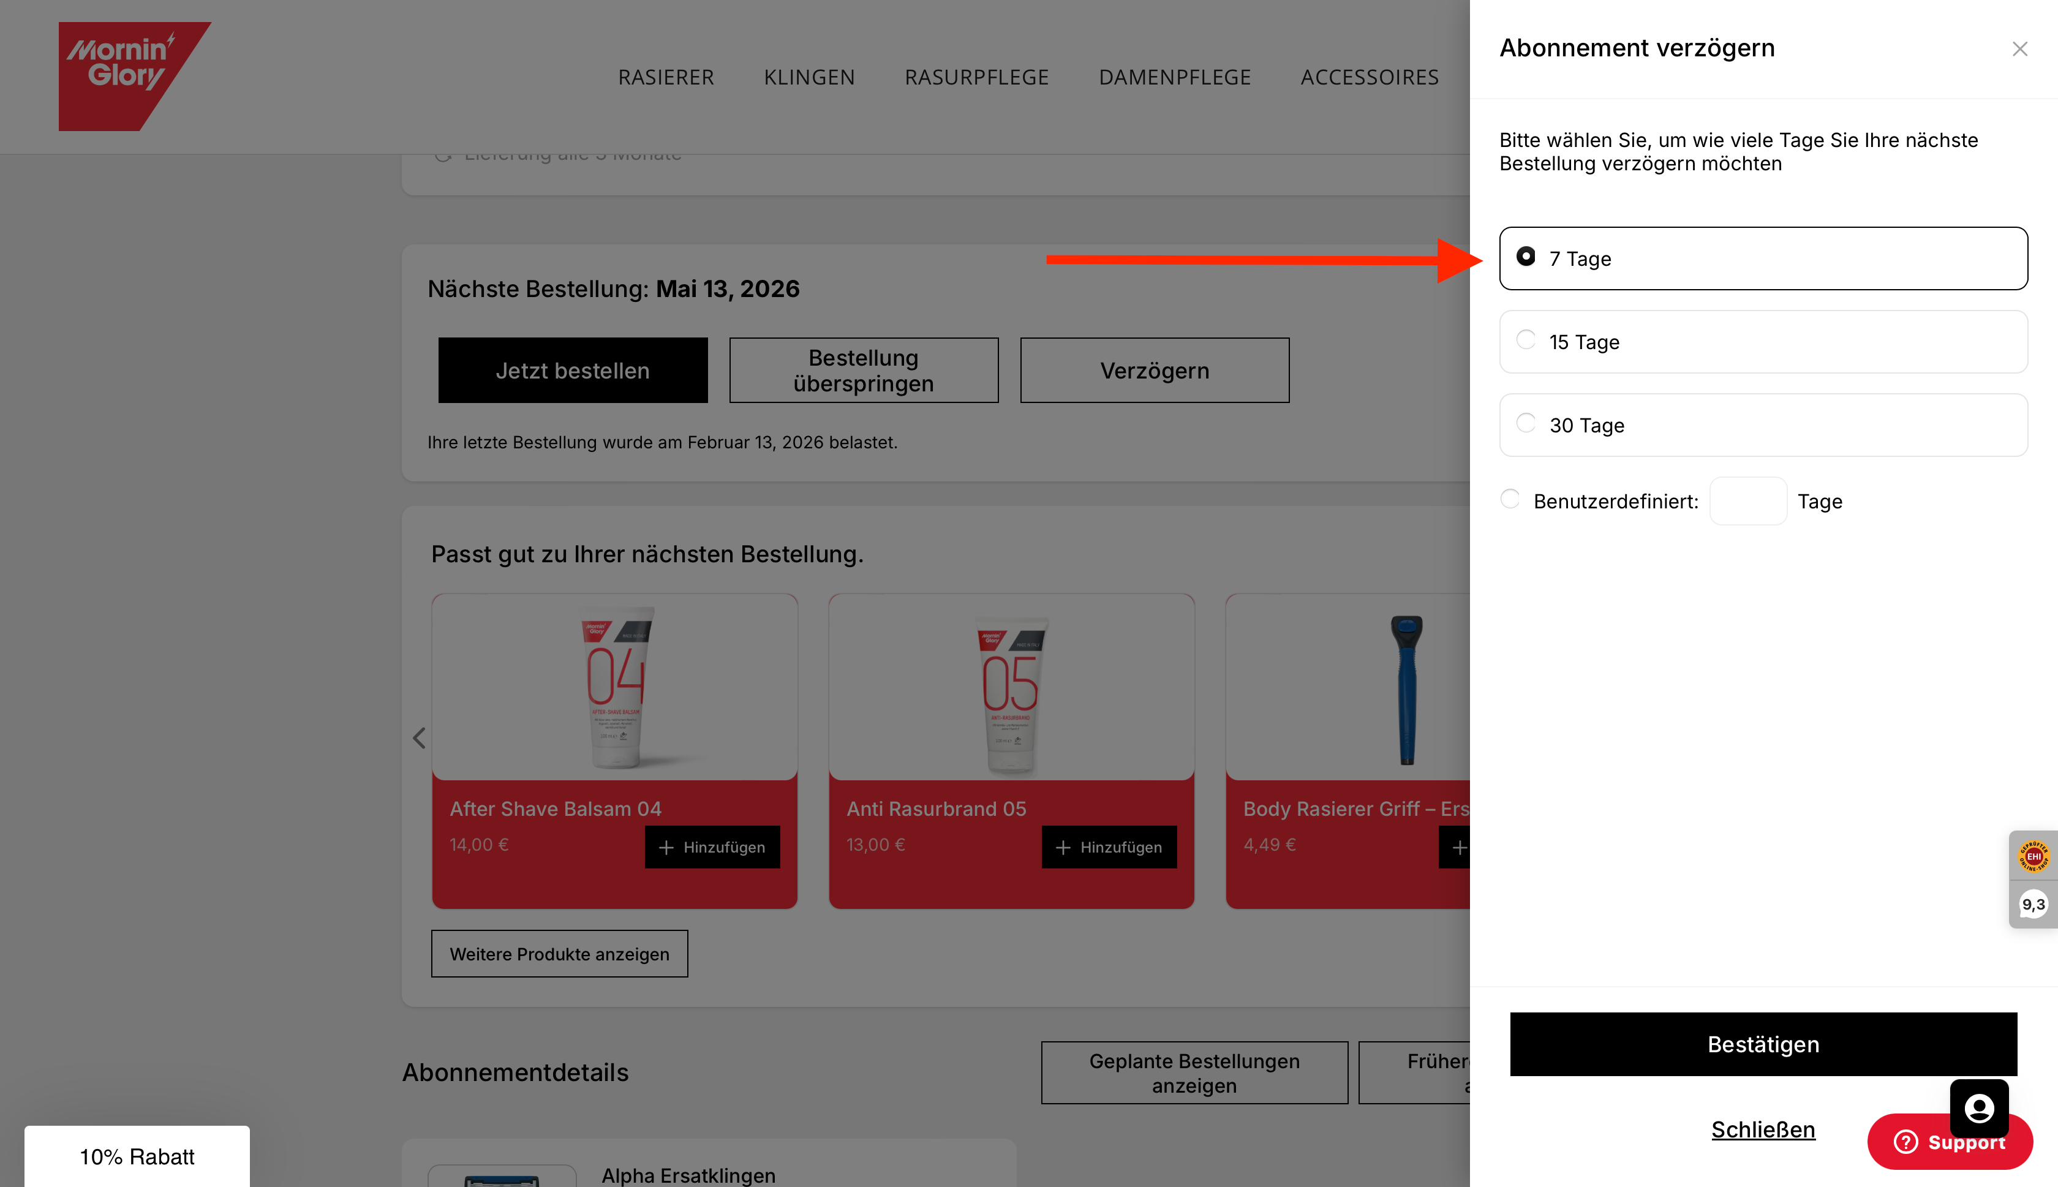Screen dimensions: 2058x1187
Task: Open the 9,3 rating bubble
Action: pyautogui.click(x=2033, y=904)
